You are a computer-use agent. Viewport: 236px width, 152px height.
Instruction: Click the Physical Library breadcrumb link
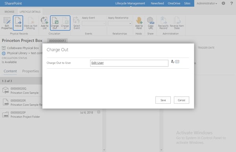[x=17, y=53]
